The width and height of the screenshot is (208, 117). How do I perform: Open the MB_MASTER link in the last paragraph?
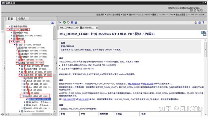69,99
